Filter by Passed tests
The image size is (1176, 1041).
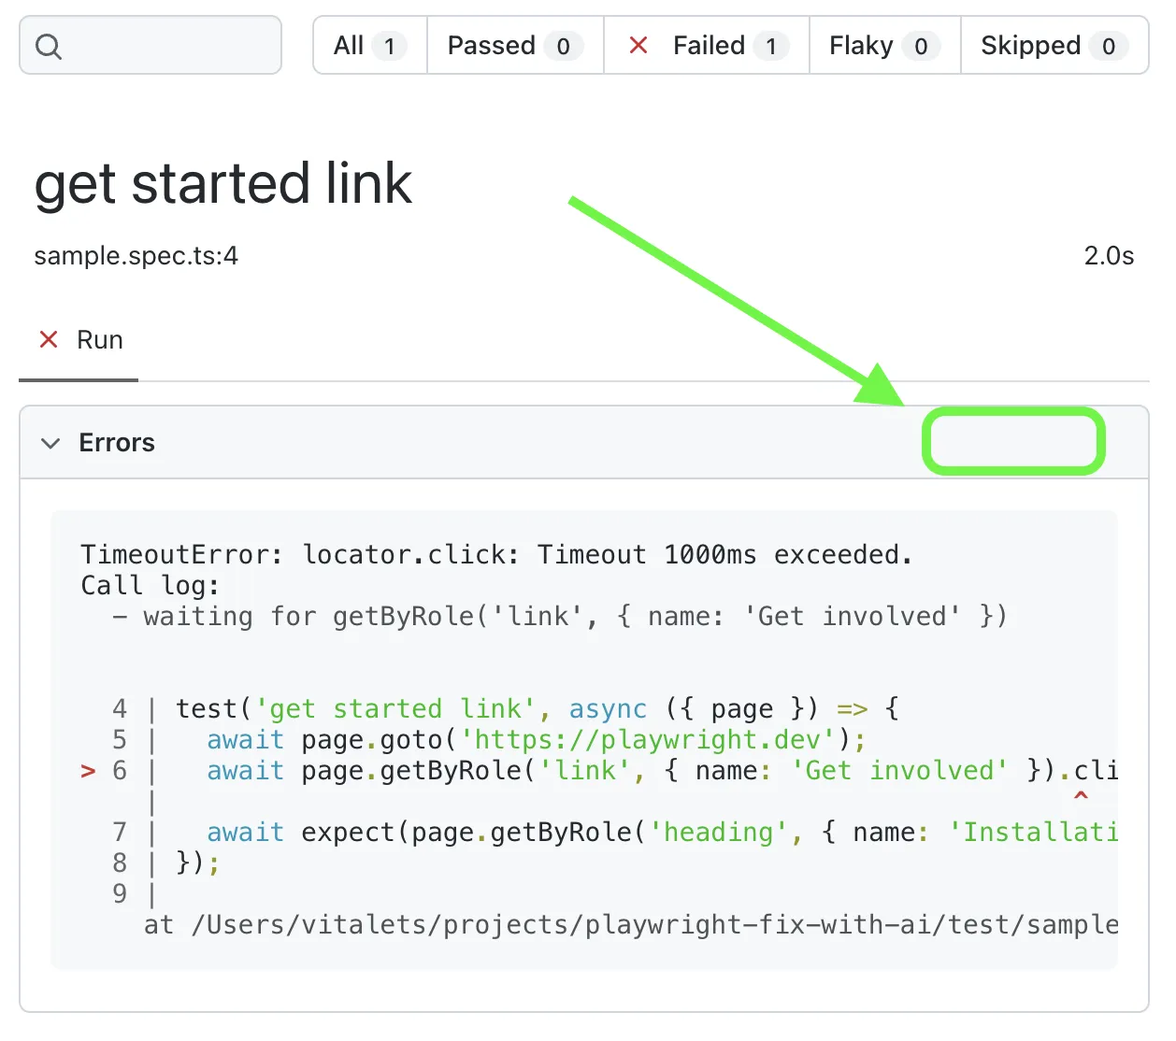tap(515, 45)
